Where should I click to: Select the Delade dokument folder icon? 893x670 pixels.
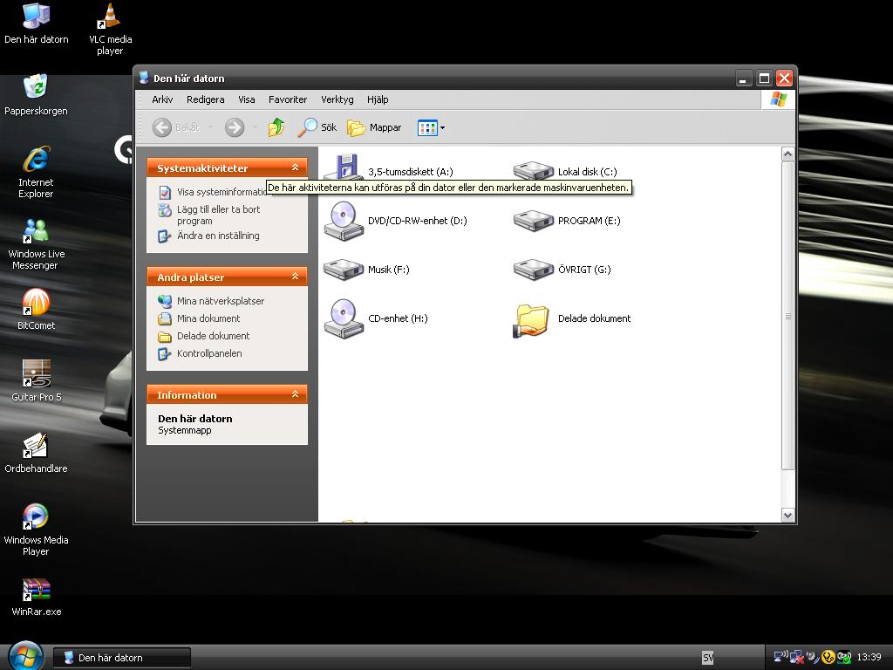[531, 320]
